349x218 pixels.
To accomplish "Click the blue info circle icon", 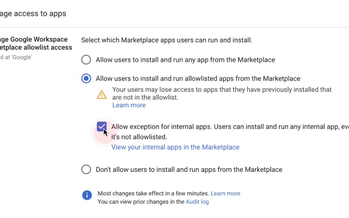I will tap(87, 195).
